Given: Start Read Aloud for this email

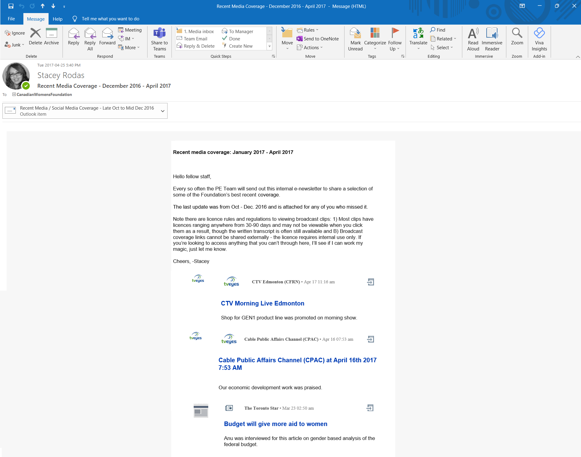Looking at the screenshot, I should (473, 39).
